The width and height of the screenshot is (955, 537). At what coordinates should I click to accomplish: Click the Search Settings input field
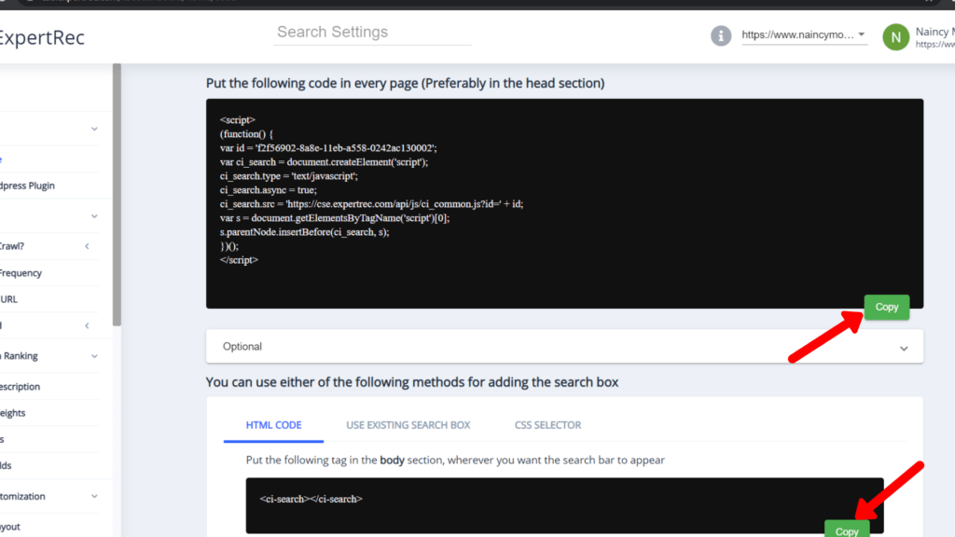[x=371, y=32]
